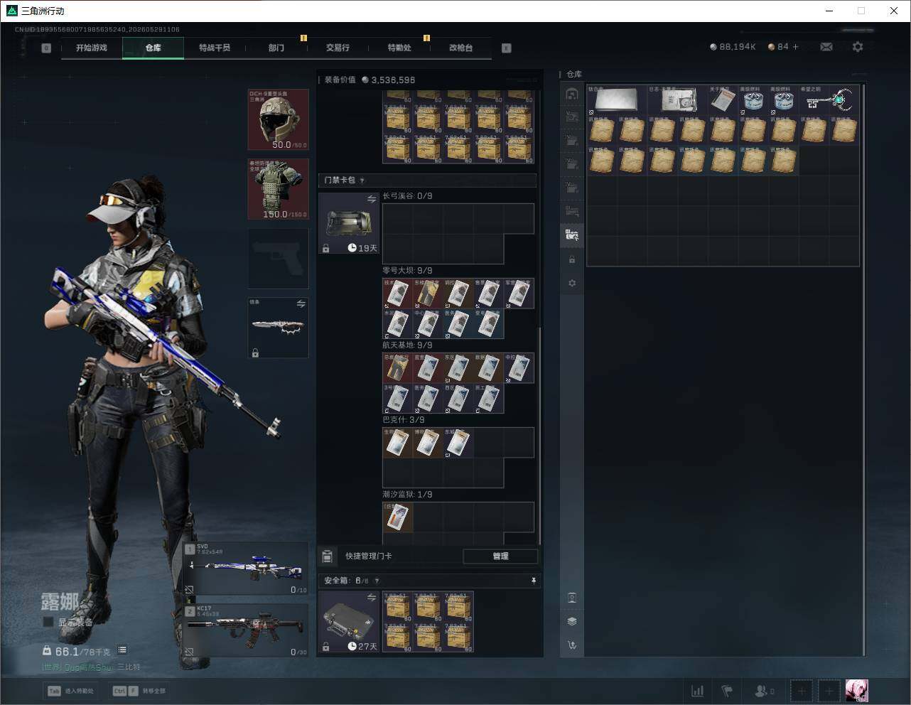Screen dimensions: 911x705
Task: Add teammate in second plus slot
Action: [x=829, y=691]
